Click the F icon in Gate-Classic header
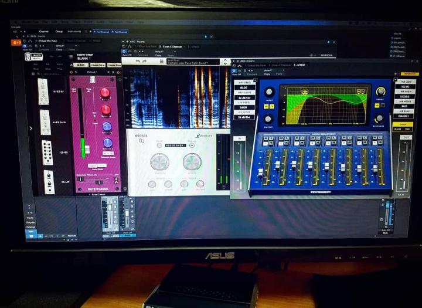 click(x=108, y=72)
